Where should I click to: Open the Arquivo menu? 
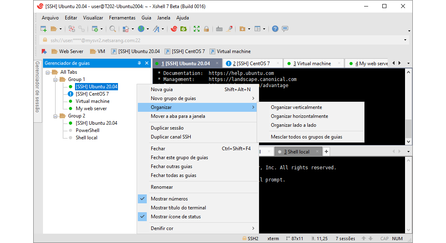(x=50, y=18)
